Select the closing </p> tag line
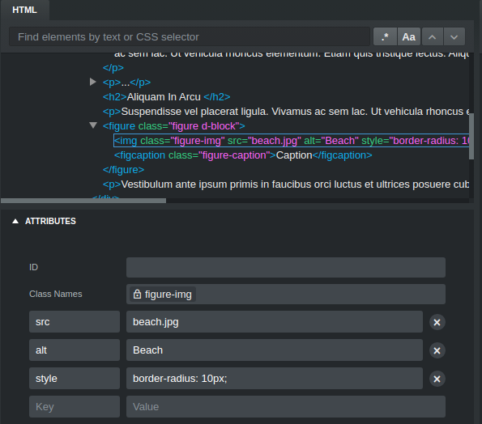 [113, 68]
